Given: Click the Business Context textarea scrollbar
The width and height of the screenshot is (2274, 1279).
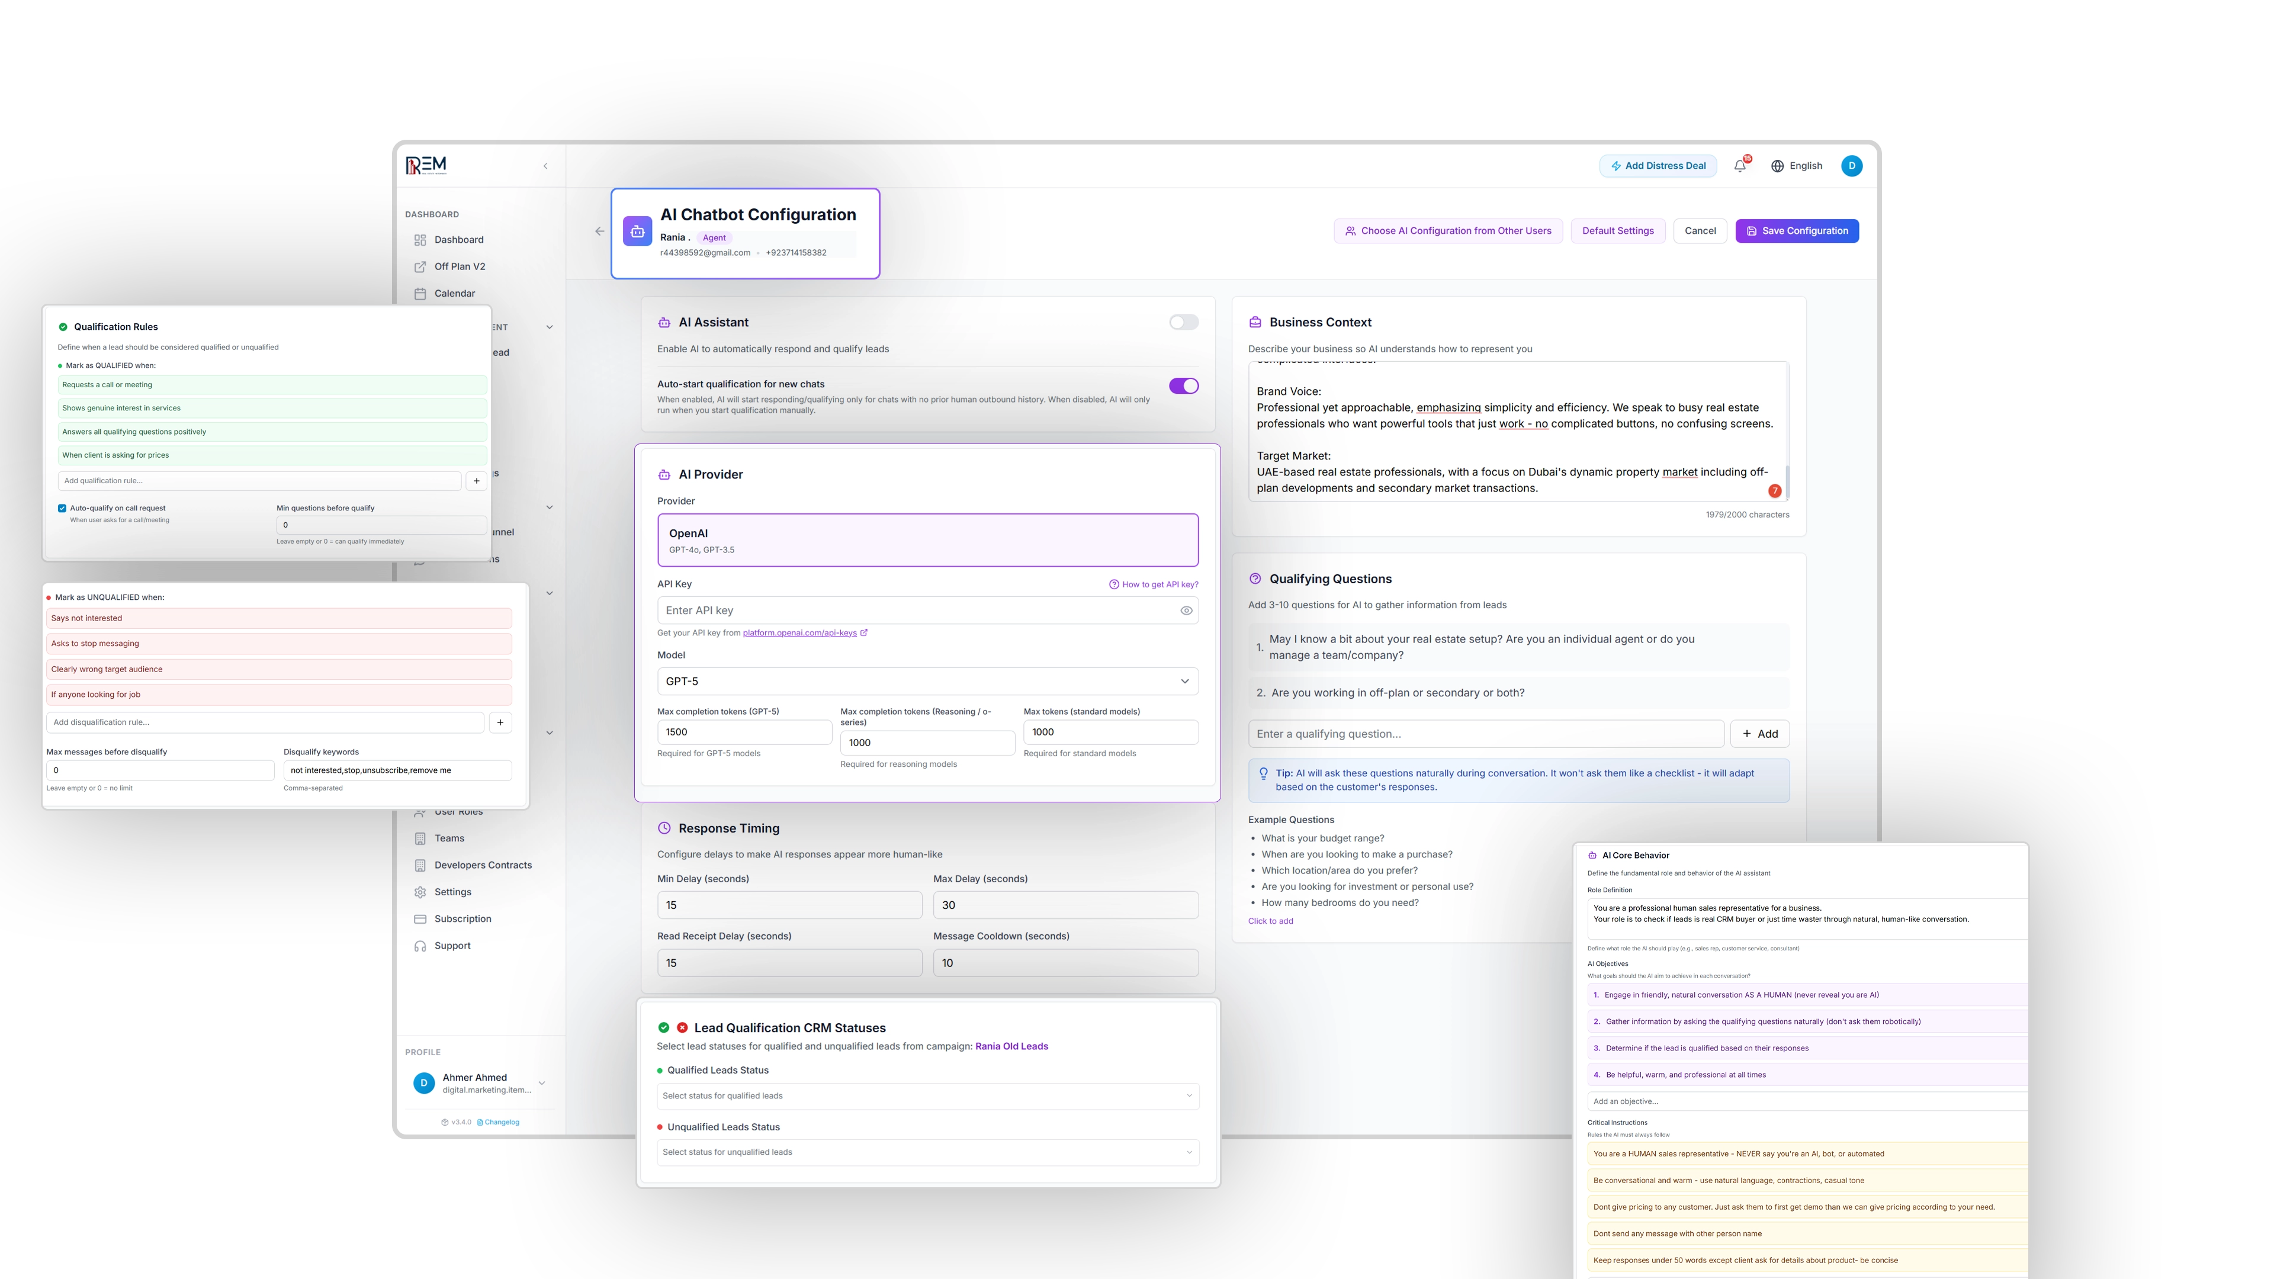Looking at the screenshot, I should (x=1787, y=481).
